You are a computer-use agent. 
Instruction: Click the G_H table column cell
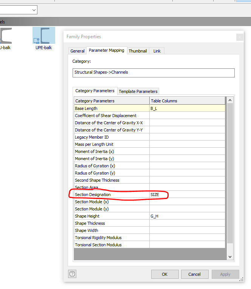click(x=187, y=216)
